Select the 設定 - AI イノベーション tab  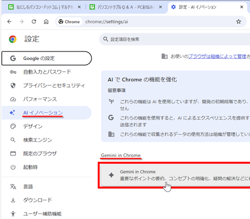207,7
